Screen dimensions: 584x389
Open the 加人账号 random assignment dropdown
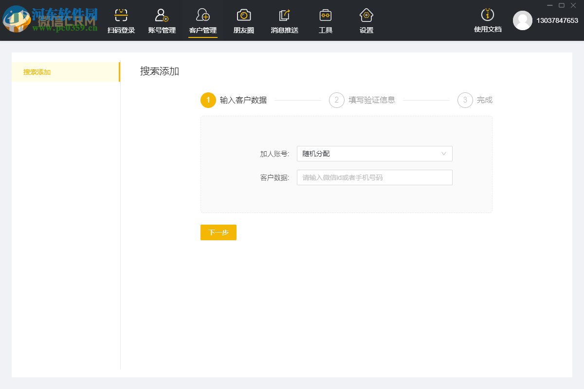click(374, 153)
